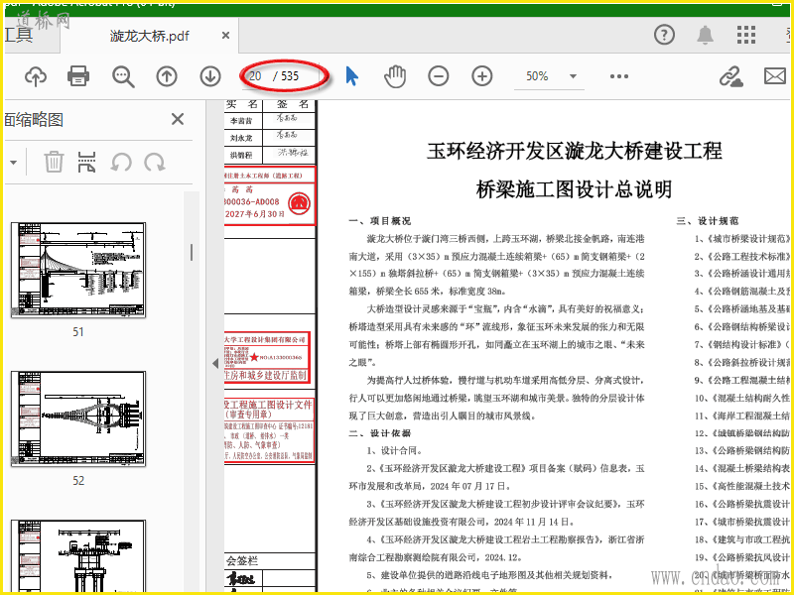Screen dimensions: 794x595
Task: Send file by email envelope icon
Action: pyautogui.click(x=775, y=77)
